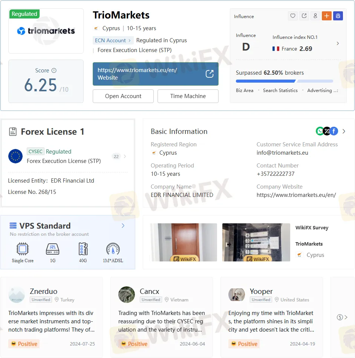The width and height of the screenshot is (355, 358).
Task: Click the VPS server stack icon
Action: click(x=13, y=226)
